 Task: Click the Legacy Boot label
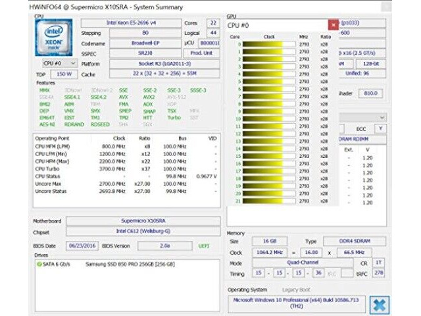point(296,290)
